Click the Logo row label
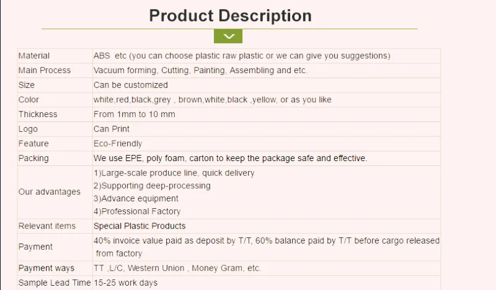The height and width of the screenshot is (290, 496). point(28,129)
